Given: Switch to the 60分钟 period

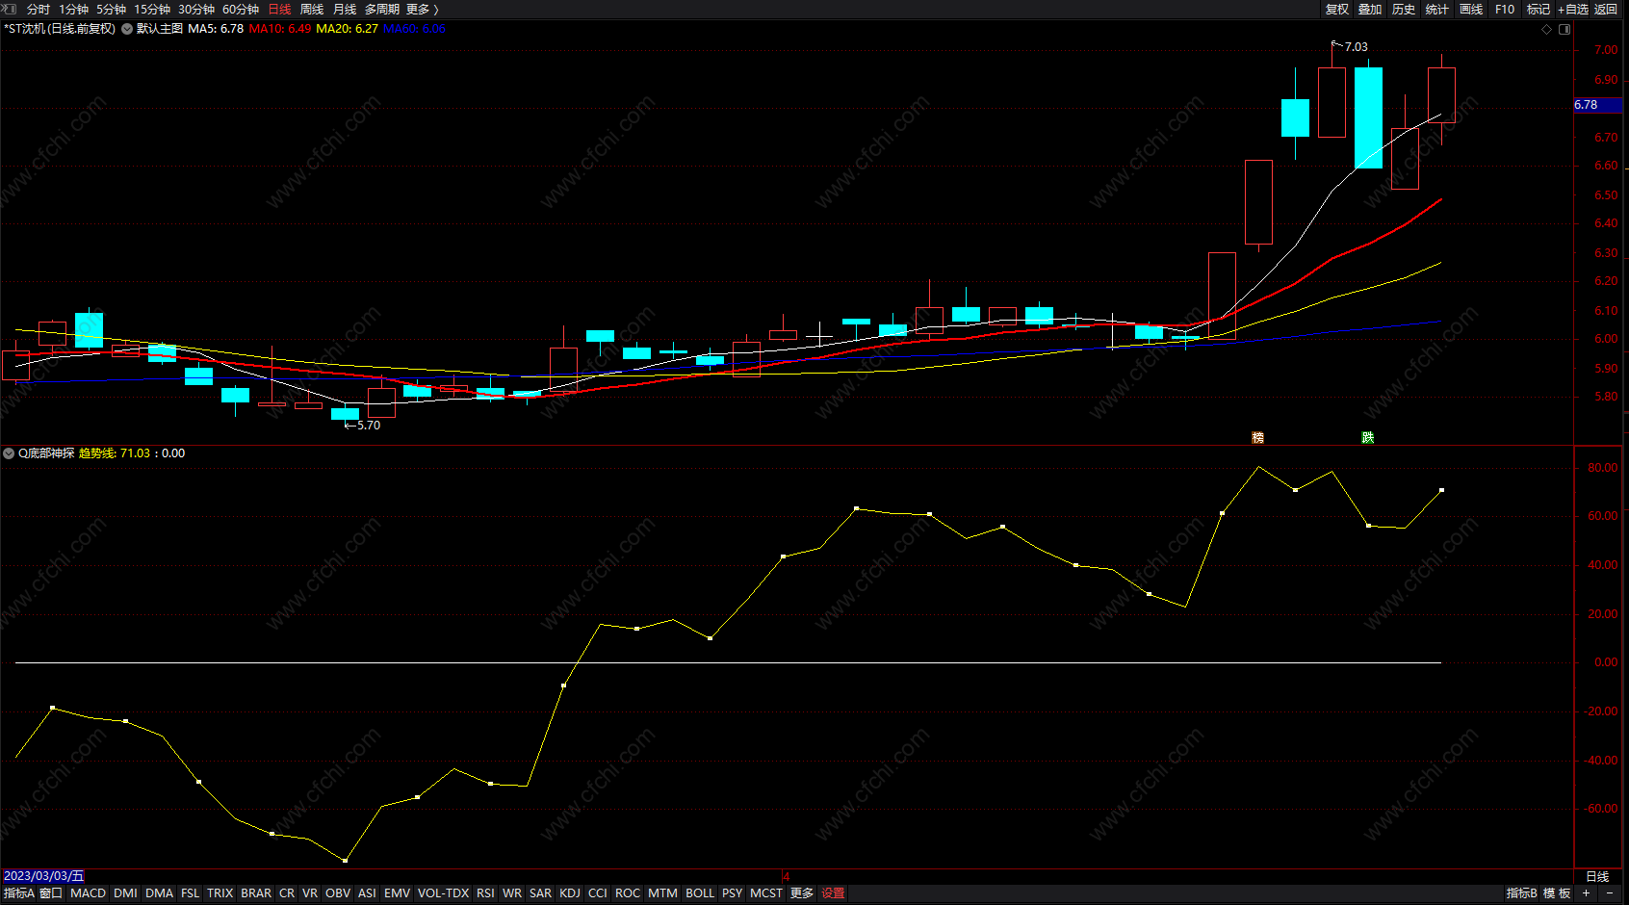Looking at the screenshot, I should click(x=241, y=9).
